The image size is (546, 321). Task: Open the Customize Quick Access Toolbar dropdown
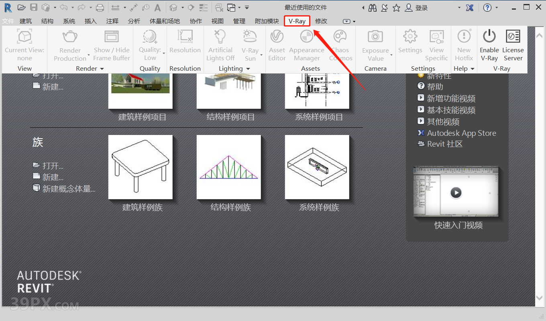(247, 7)
